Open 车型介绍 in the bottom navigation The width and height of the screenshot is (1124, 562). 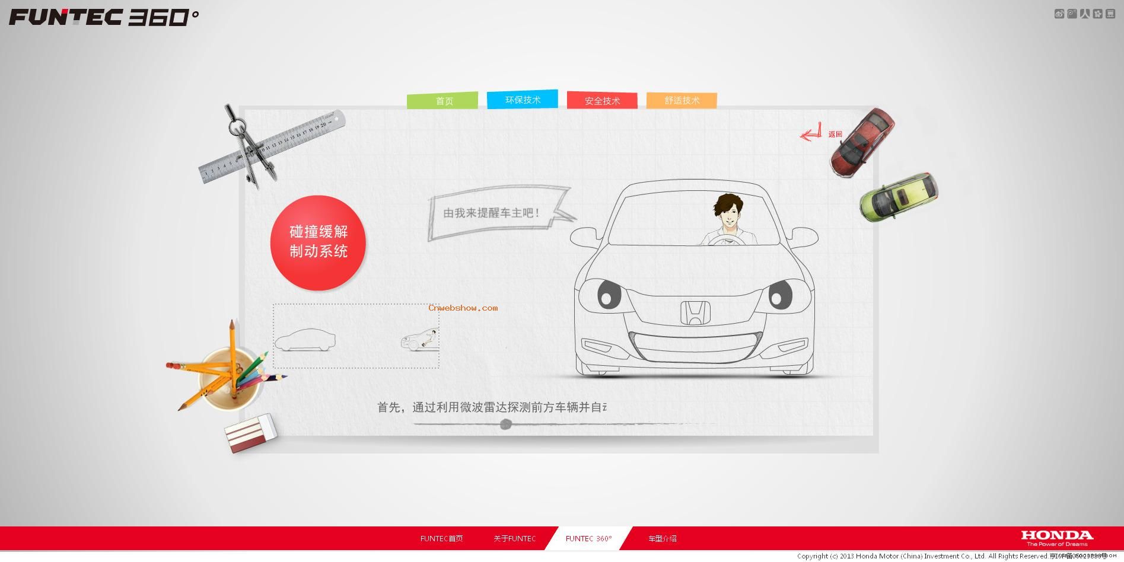[663, 538]
